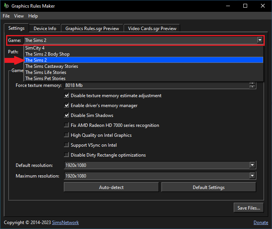This screenshot has height=229, width=272.
Task: Check Support VSync on Intel
Action: click(67, 145)
